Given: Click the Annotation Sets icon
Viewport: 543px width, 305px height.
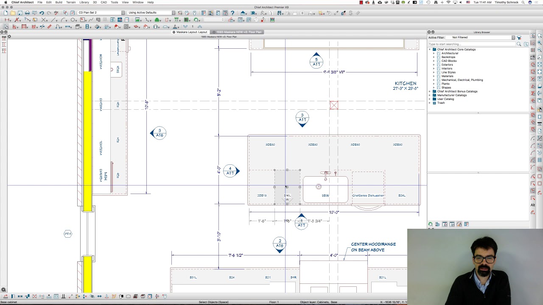Looking at the screenshot, I should (x=73, y=13).
